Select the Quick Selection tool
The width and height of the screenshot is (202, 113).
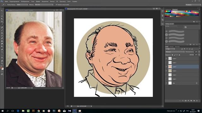pyautogui.click(x=2, y=19)
